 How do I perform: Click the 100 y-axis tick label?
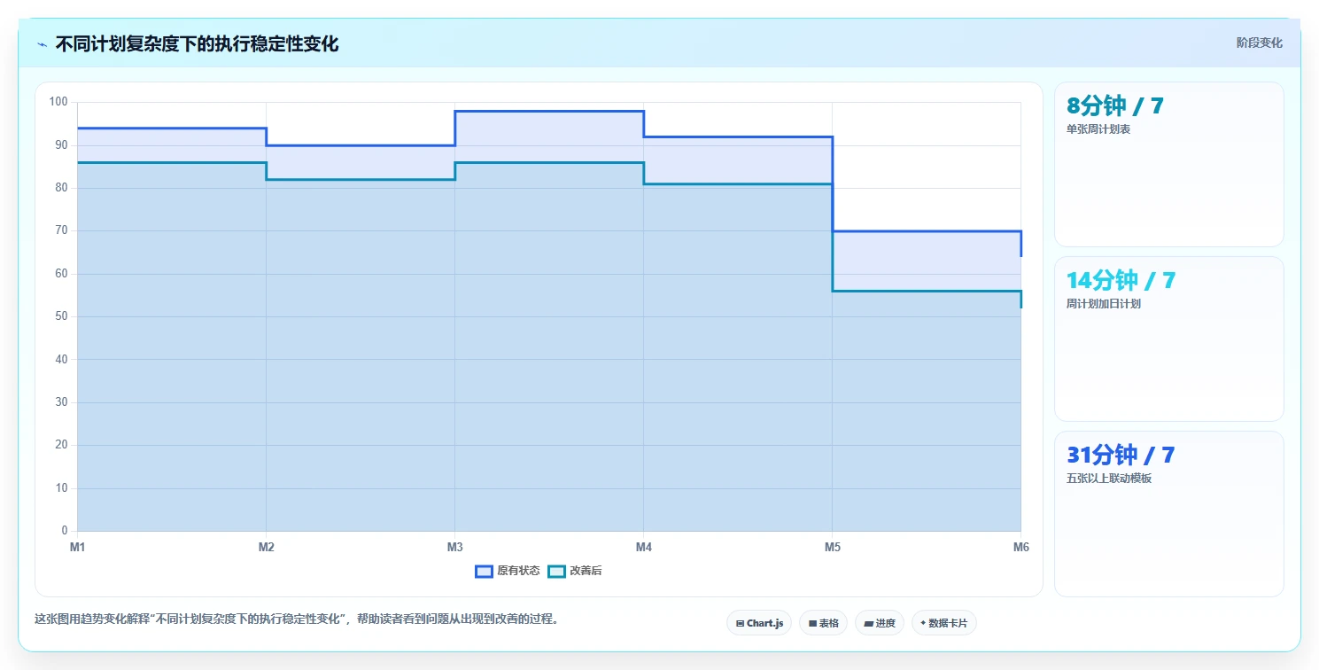click(x=58, y=102)
